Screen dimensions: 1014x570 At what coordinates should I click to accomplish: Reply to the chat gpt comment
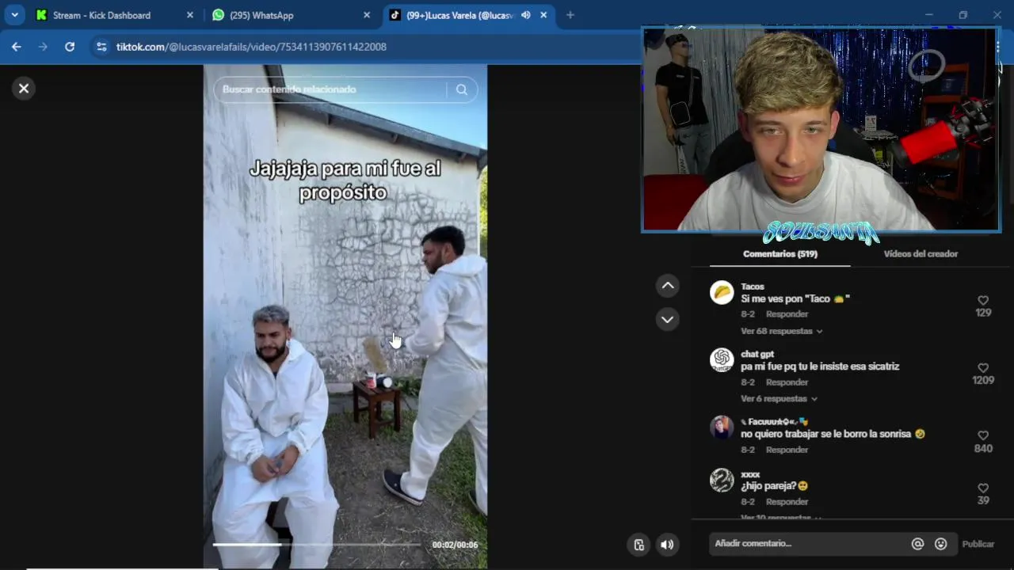[x=787, y=382]
